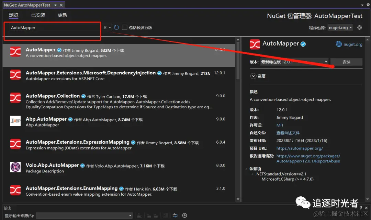Viewport: 371px width, 220px height.
Task: Open the tab well settings gear icon
Action: click(x=368, y=5)
